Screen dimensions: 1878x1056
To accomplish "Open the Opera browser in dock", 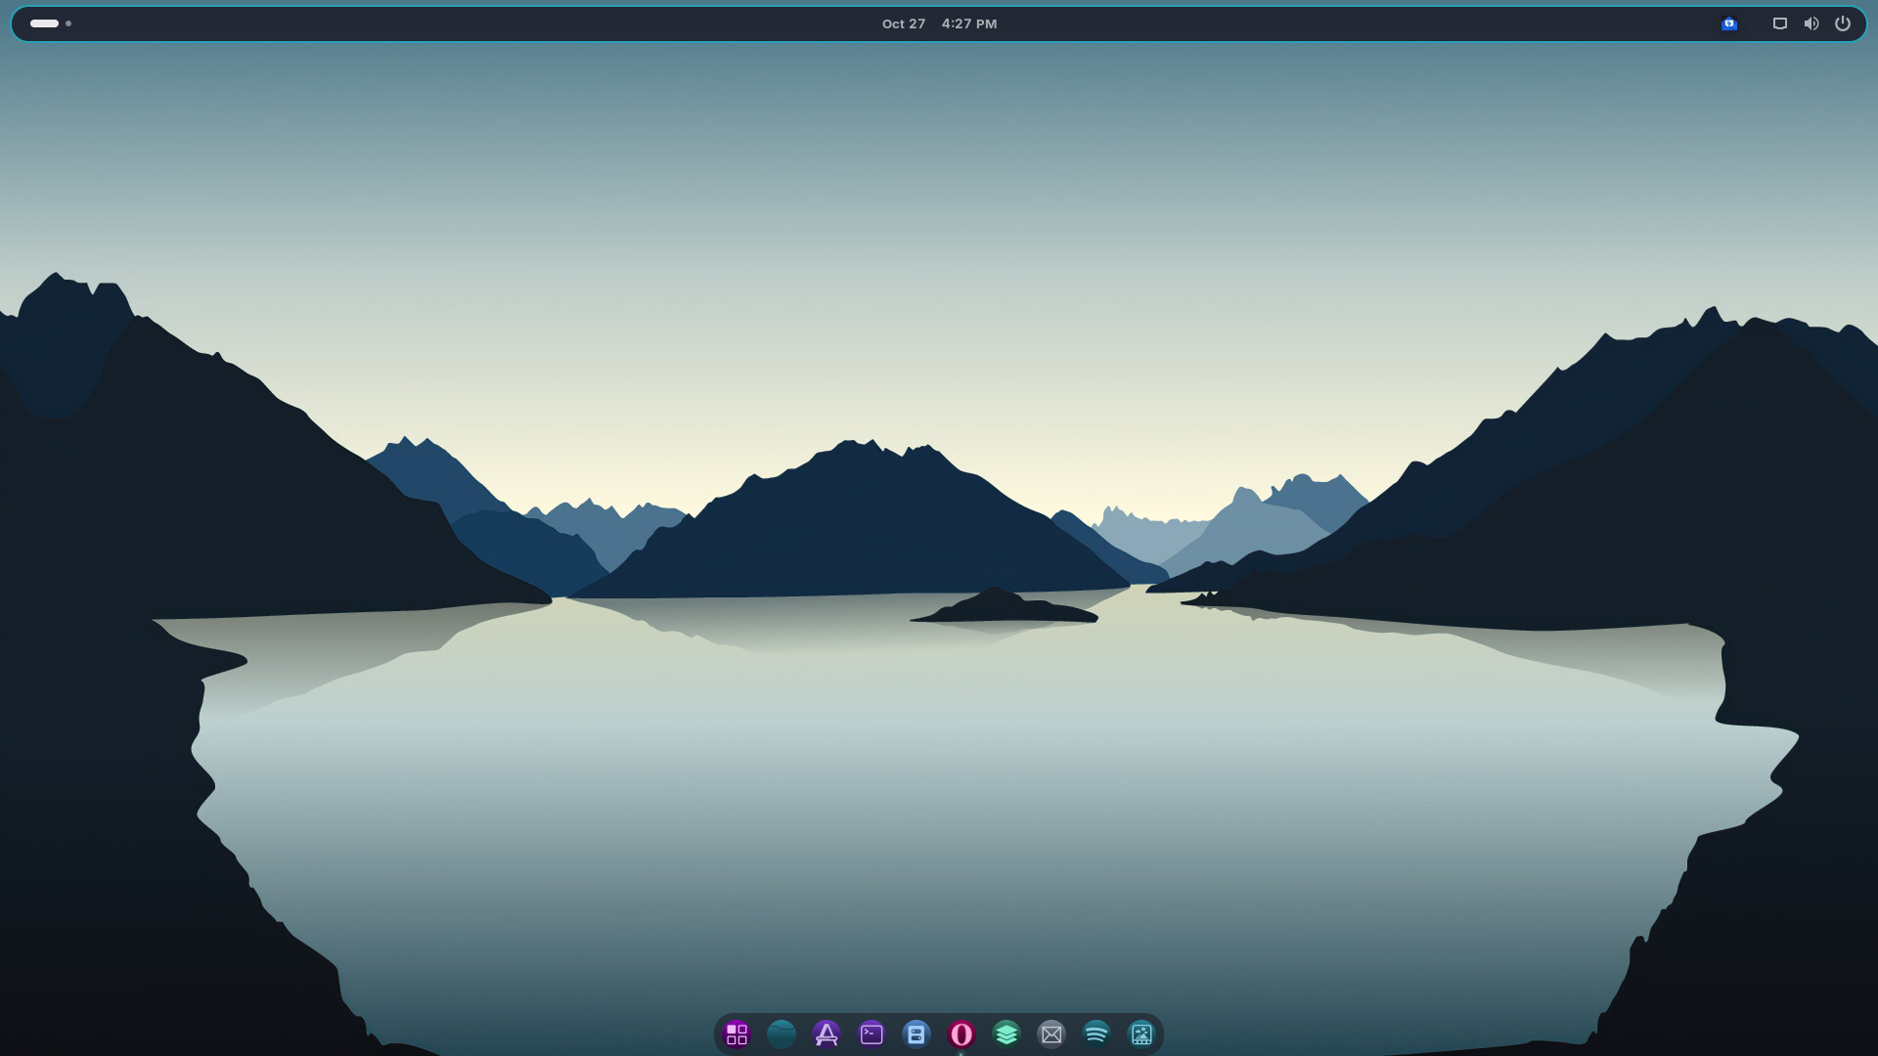I will [x=961, y=1034].
